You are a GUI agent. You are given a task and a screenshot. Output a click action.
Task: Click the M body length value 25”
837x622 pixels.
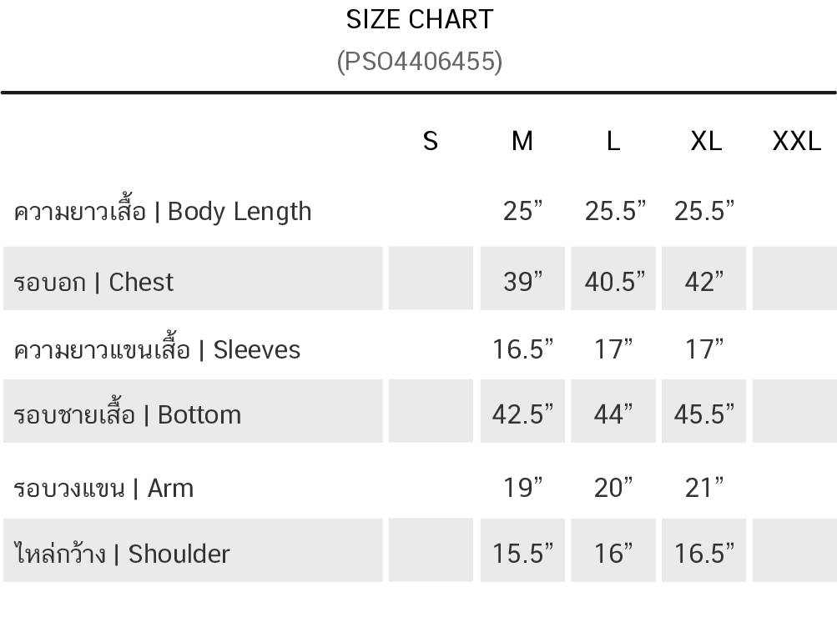click(x=522, y=211)
